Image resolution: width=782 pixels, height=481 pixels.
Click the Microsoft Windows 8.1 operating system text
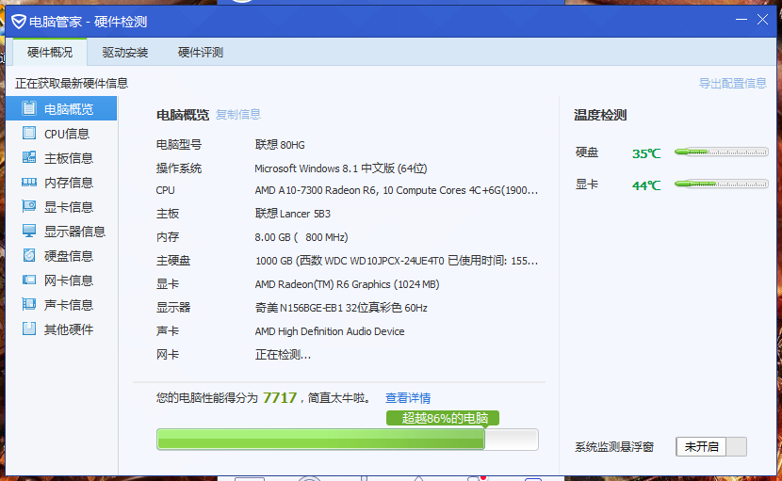point(341,168)
